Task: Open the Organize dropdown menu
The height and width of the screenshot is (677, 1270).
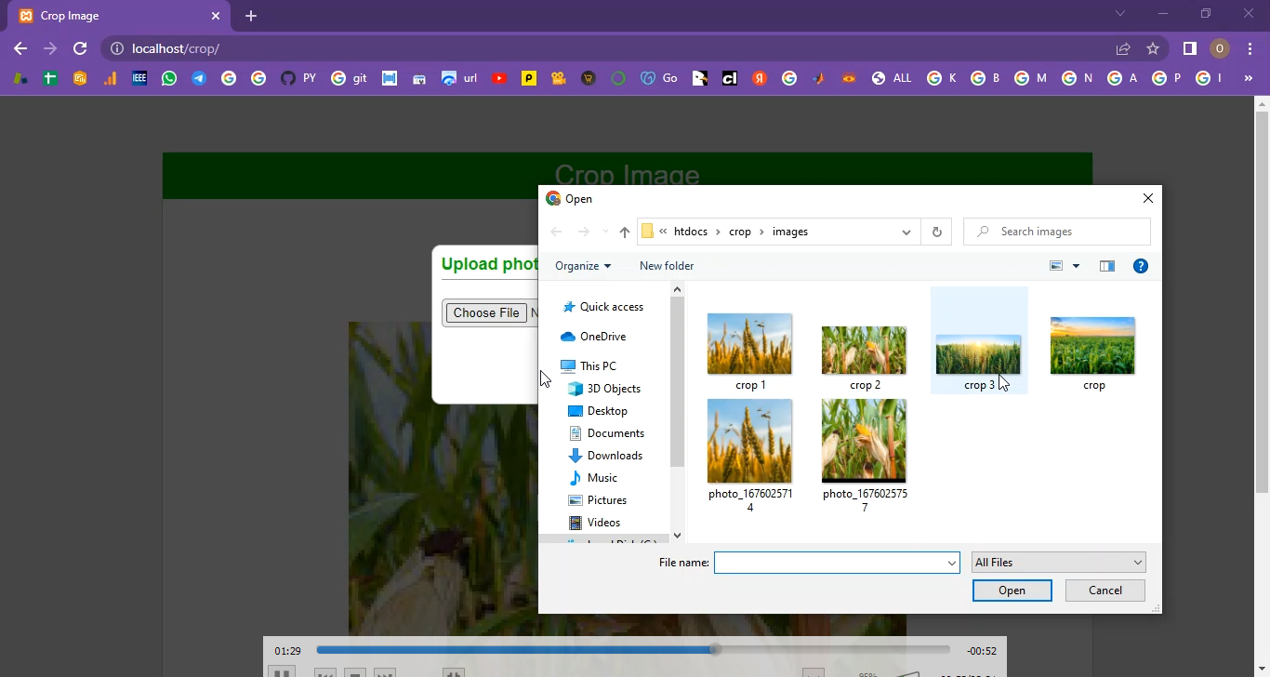Action: point(583,266)
